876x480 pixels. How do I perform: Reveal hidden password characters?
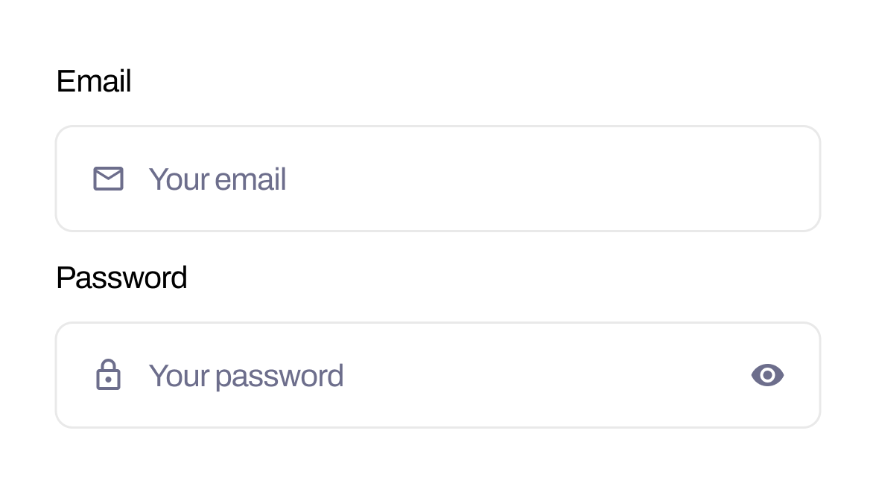[x=767, y=375]
